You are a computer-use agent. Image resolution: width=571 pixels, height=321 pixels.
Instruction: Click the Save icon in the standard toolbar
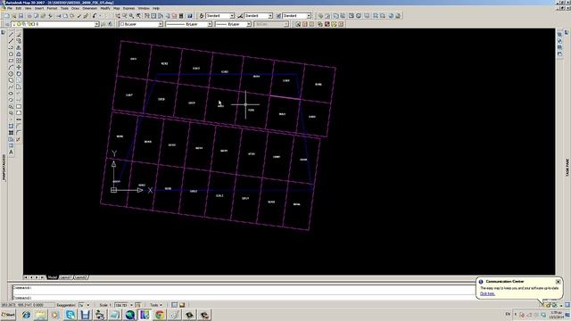pyautogui.click(x=21, y=16)
